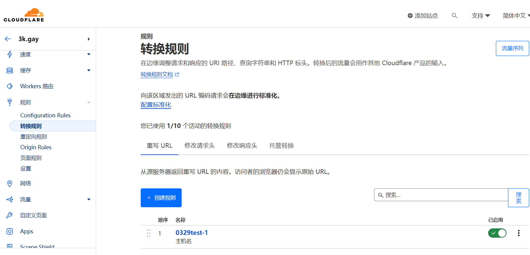
Task: Open Apps in the sidebar
Action: coord(27,231)
